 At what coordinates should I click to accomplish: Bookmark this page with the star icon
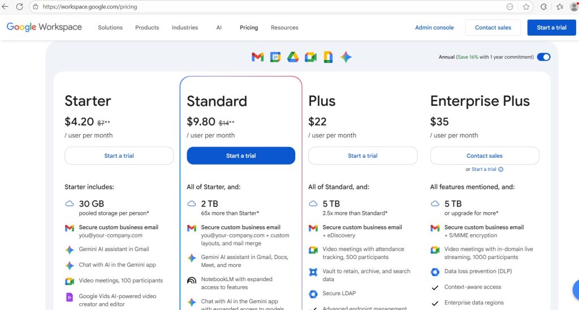[x=526, y=7]
